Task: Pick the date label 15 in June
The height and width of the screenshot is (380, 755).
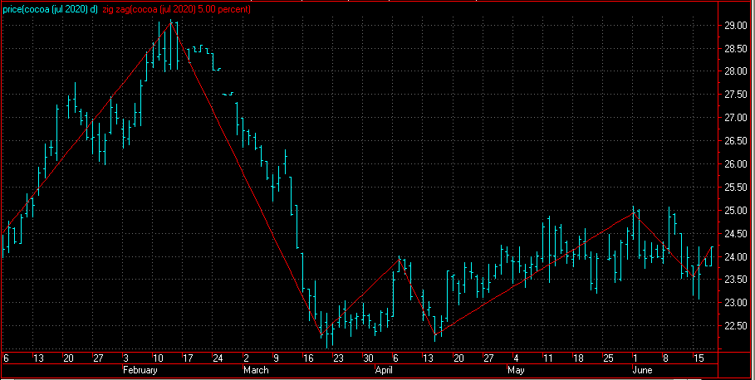Action: (x=698, y=358)
